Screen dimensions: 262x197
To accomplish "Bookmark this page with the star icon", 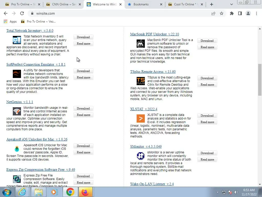I will 222,13.
